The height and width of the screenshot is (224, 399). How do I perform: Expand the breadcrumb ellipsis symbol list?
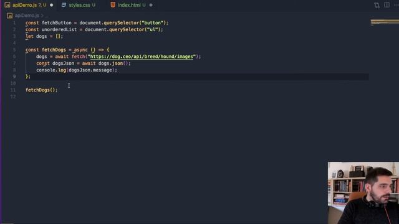(47, 16)
